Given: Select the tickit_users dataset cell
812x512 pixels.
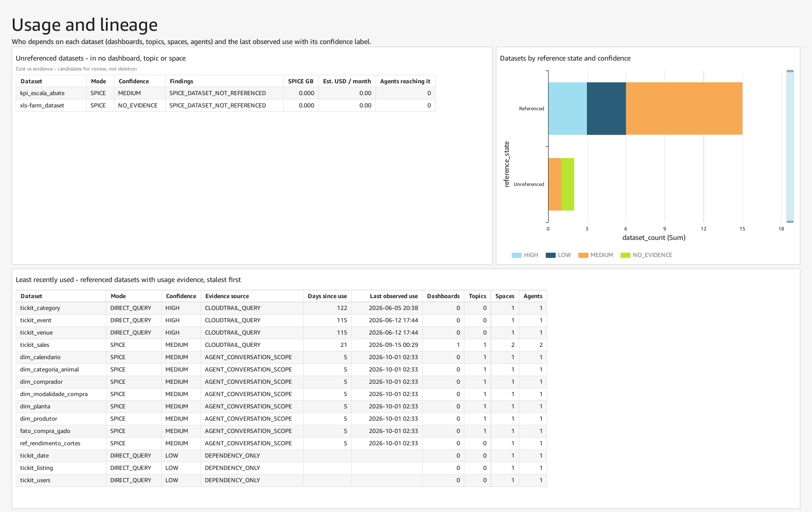Looking at the screenshot, I should coord(61,480).
